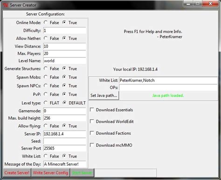Image resolution: width=221 pixels, height=180 pixels.
Task: Click the Max. build height field
Action: (64, 118)
